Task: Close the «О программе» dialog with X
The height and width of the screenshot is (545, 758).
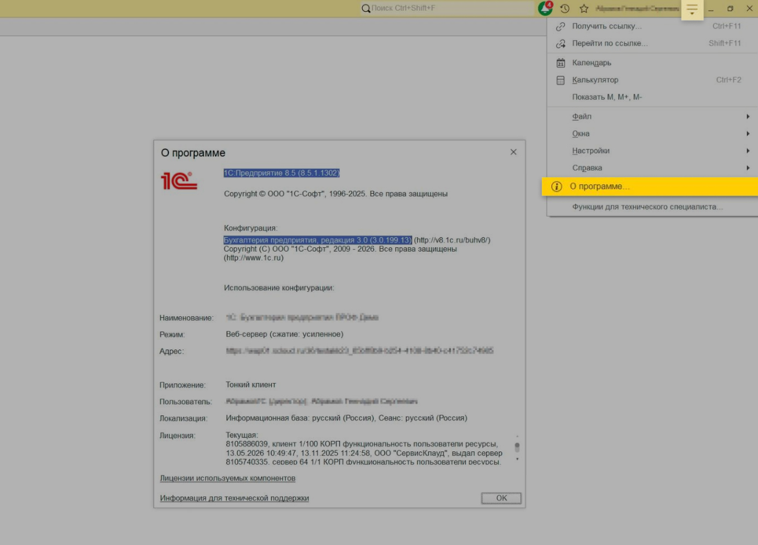Action: (x=513, y=152)
